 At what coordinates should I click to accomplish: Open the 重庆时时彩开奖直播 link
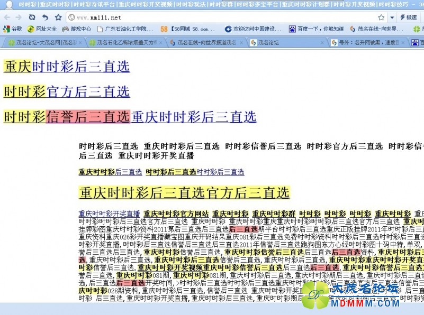click(x=109, y=214)
